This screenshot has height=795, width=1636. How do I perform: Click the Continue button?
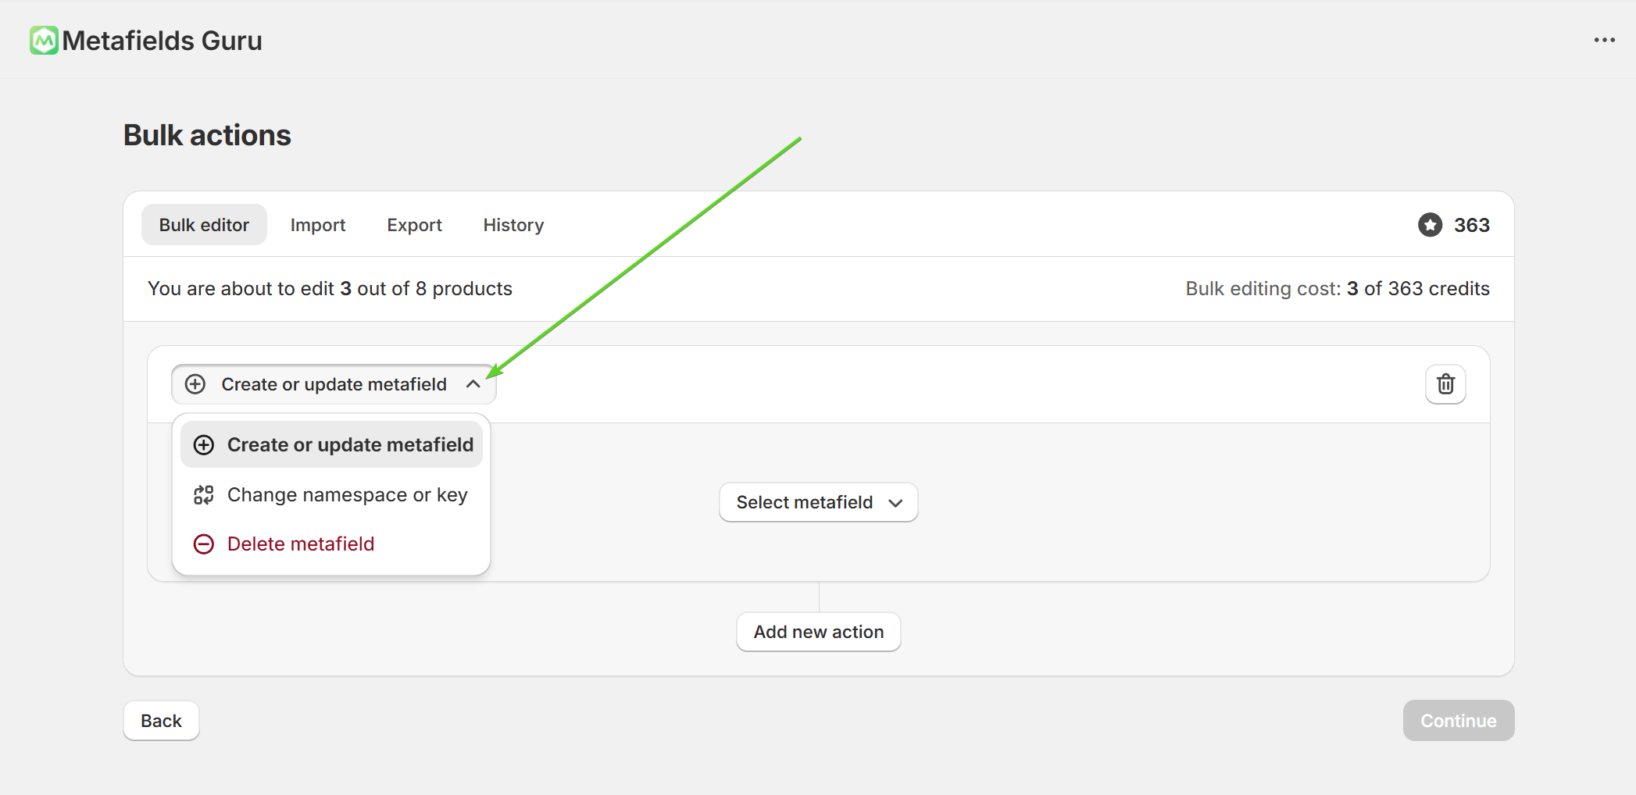(x=1458, y=721)
